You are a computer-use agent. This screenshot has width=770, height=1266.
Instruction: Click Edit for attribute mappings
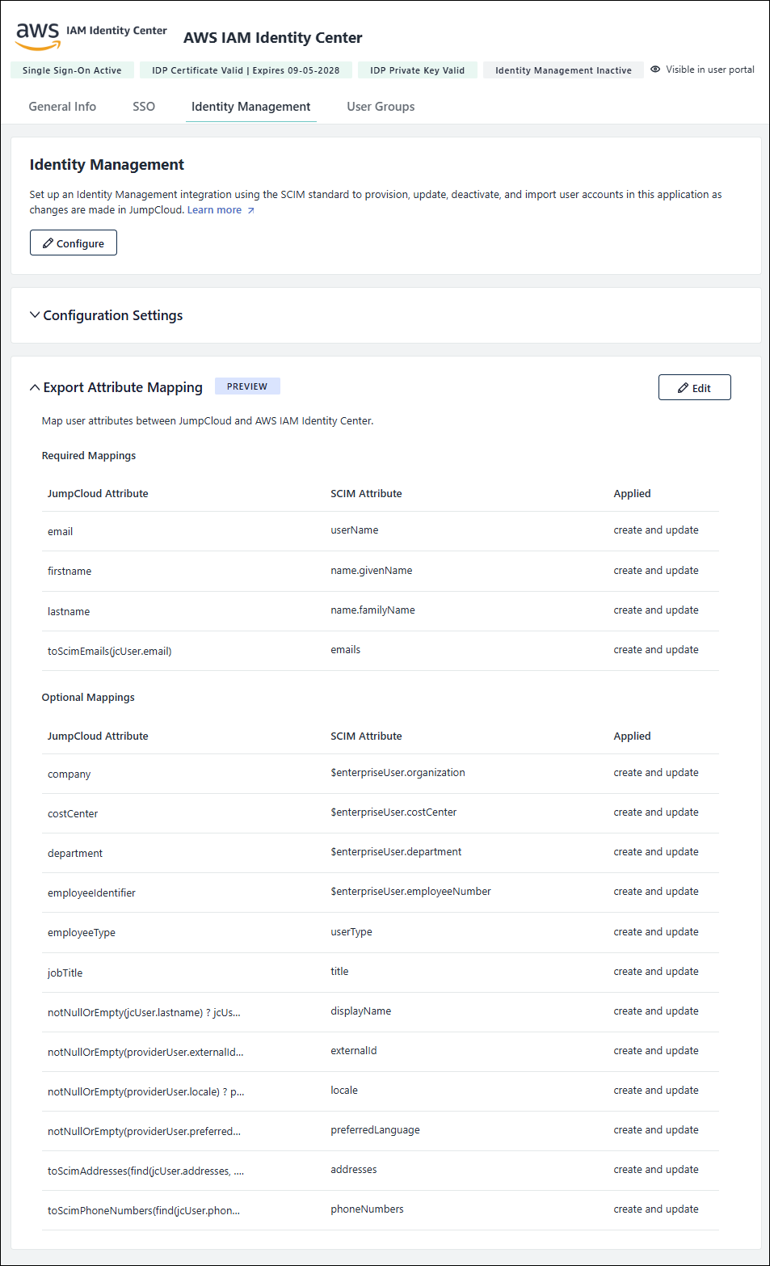click(694, 388)
